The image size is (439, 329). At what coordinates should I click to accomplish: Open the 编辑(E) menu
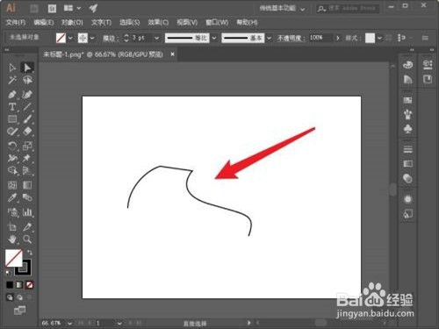[44, 23]
